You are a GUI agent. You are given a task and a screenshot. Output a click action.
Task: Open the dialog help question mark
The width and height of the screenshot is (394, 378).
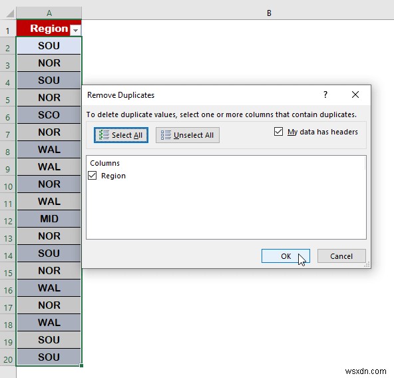[325, 94]
